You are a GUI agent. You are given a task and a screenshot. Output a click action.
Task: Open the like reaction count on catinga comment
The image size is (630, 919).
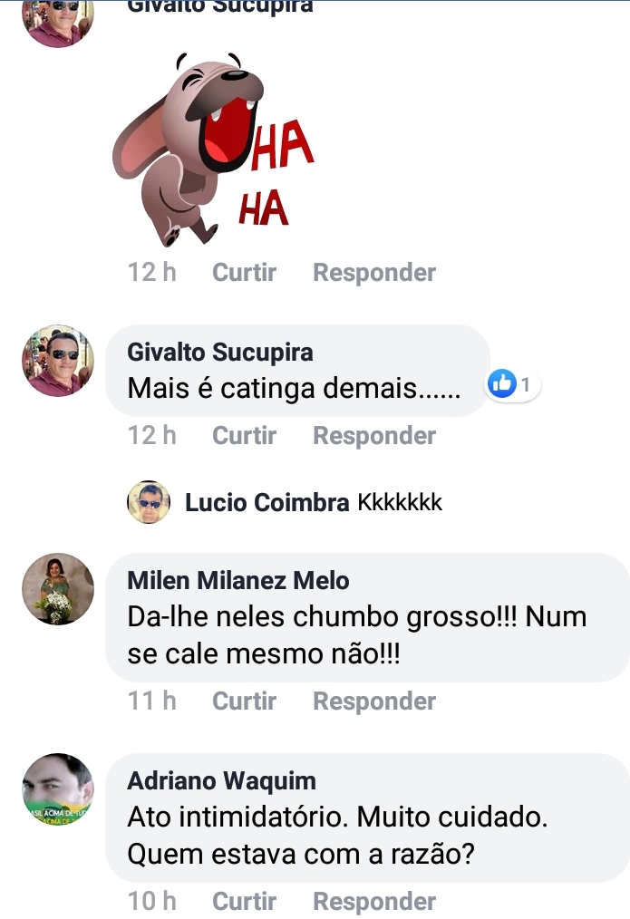click(513, 384)
